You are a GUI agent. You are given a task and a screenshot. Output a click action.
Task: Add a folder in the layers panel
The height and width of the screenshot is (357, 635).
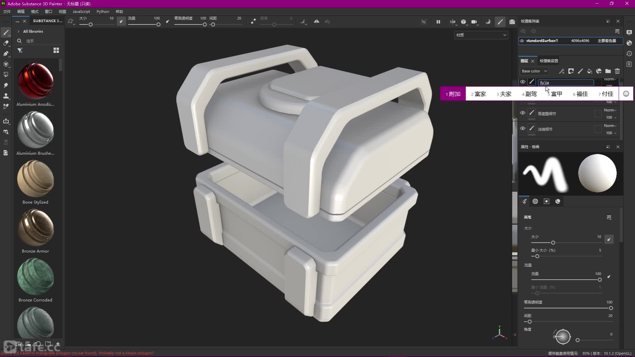point(608,71)
